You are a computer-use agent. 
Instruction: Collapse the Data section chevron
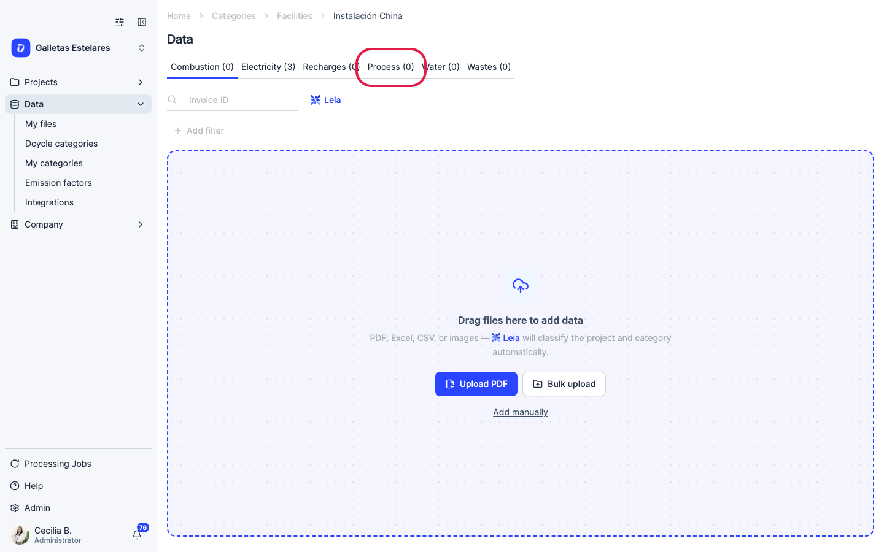click(141, 104)
